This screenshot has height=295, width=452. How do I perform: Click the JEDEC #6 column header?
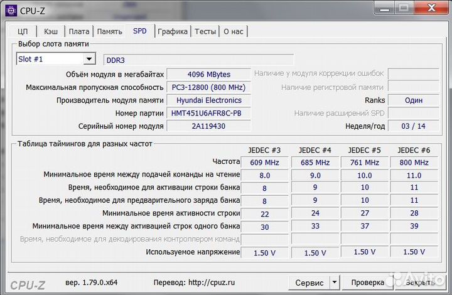point(414,150)
